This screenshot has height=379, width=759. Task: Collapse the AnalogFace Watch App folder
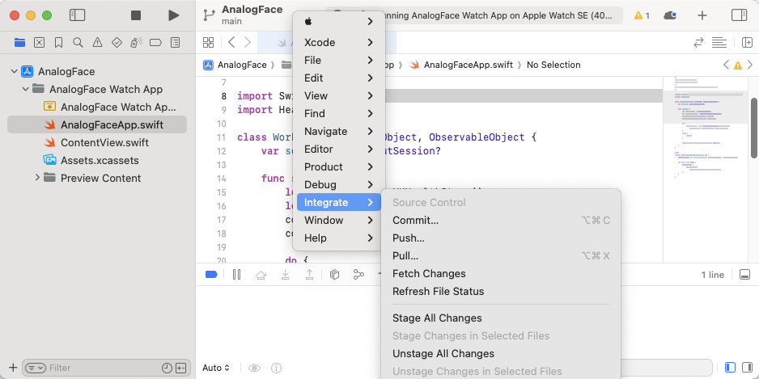[x=26, y=90]
